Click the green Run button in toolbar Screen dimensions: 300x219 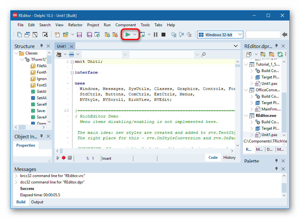[x=128, y=35]
